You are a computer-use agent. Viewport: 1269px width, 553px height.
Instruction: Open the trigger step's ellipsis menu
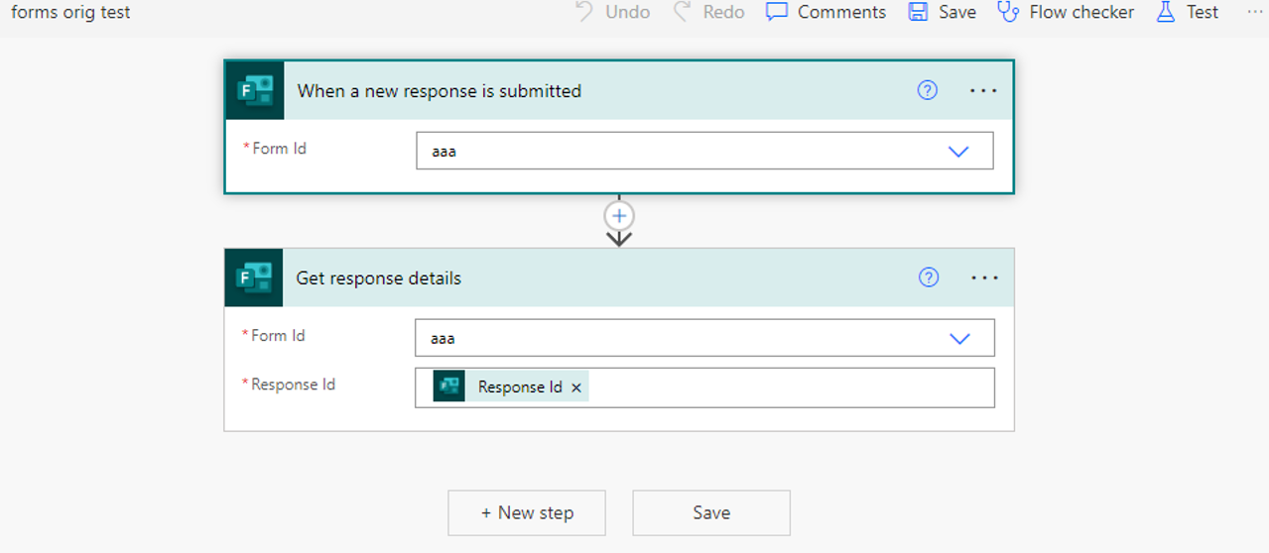(983, 90)
